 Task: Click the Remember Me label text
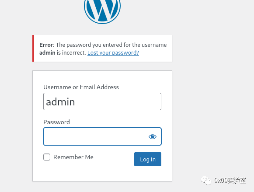coord(73,157)
